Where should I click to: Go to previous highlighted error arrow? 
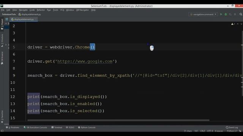click(x=238, y=24)
